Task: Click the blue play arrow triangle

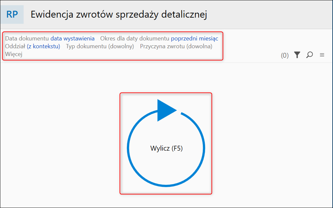Action: tap(165, 110)
